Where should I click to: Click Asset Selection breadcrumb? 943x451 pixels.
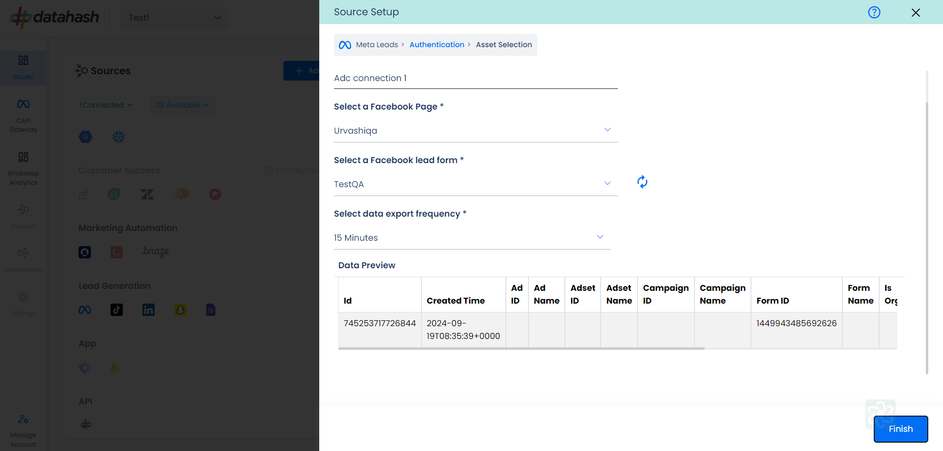[x=504, y=45]
